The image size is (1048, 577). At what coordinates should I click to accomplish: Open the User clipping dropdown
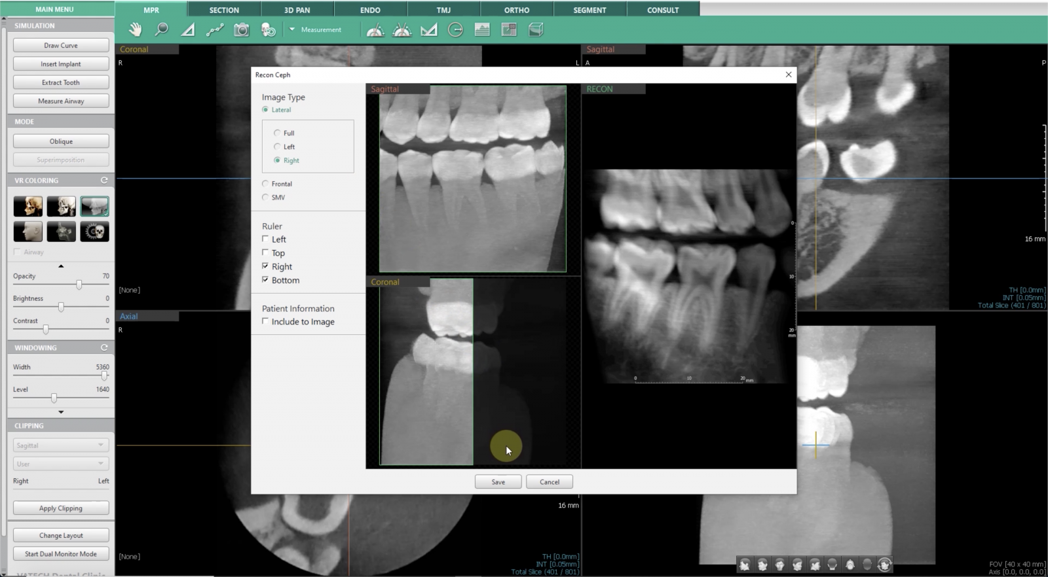coord(61,464)
